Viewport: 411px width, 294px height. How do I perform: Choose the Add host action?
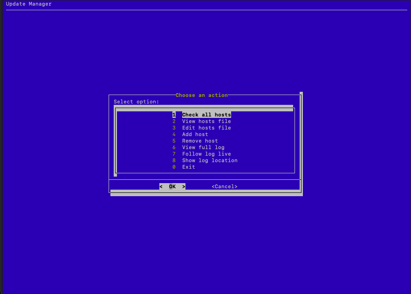[195, 134]
